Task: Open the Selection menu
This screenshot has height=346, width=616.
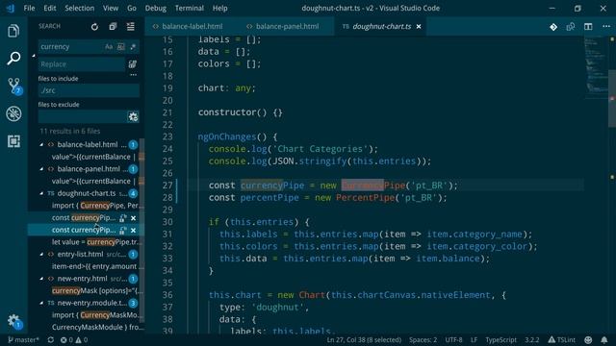Action: pos(79,8)
